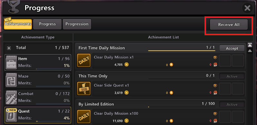Open the Progression tab

(77, 24)
